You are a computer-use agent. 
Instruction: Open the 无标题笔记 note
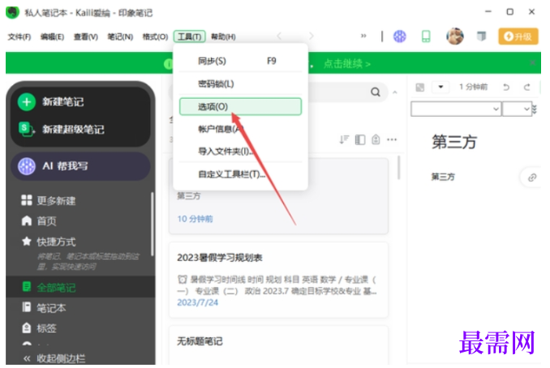click(x=278, y=345)
